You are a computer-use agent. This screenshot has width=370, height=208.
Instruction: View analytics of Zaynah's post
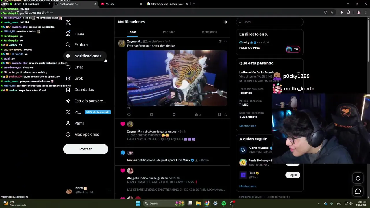tap(198, 115)
